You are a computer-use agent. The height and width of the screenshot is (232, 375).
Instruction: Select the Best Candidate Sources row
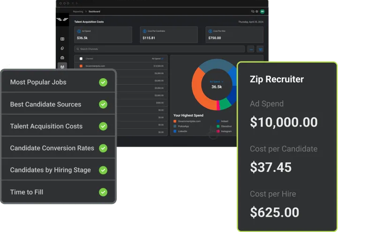58,104
